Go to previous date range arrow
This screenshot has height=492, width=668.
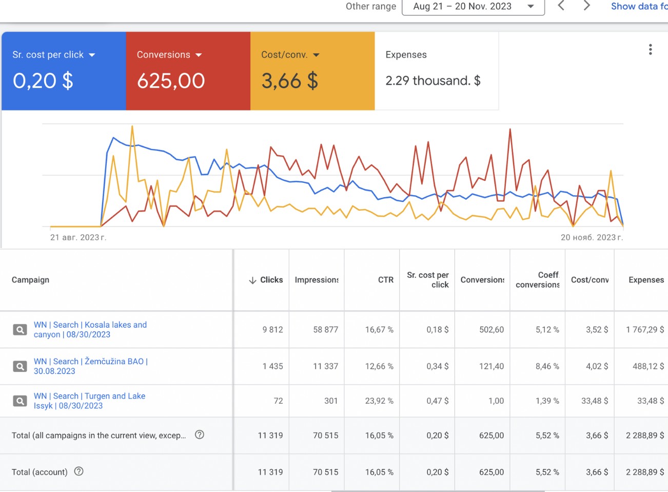point(561,6)
